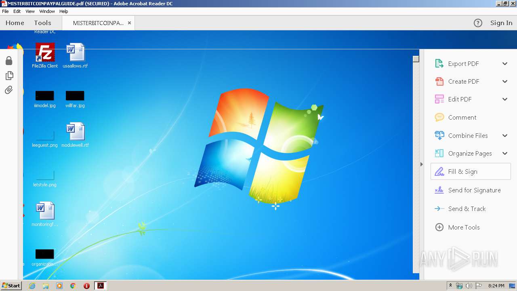Switch to the Tools tab
Viewport: 517px width, 291px height.
click(42, 23)
